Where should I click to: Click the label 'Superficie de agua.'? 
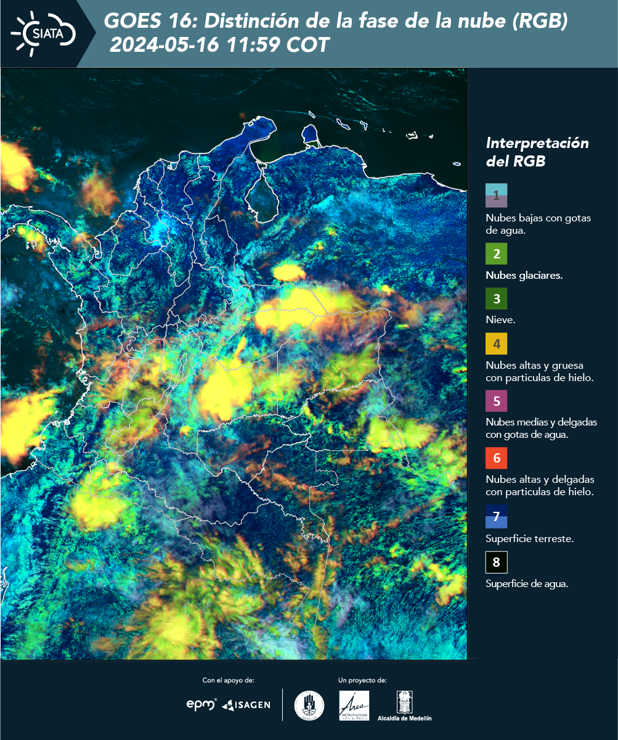(x=527, y=585)
